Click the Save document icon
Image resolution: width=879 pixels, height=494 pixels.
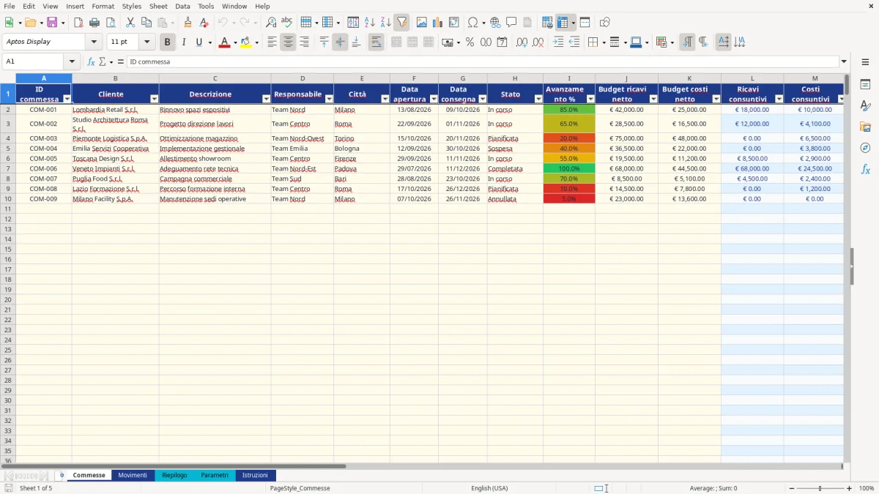[x=52, y=23]
